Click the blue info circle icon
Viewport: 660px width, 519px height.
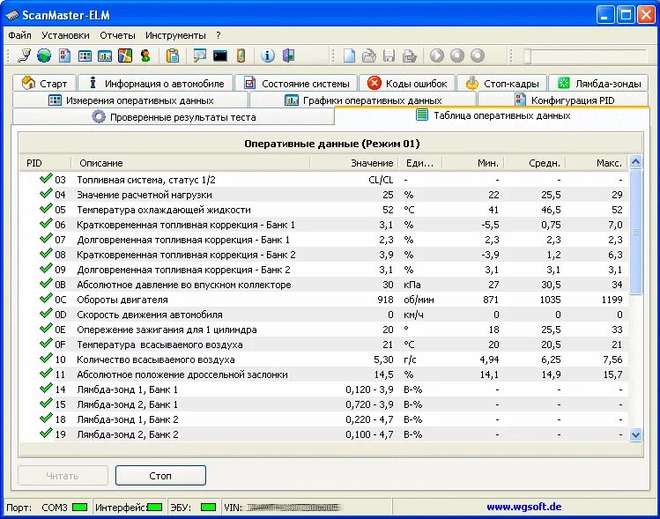(268, 56)
